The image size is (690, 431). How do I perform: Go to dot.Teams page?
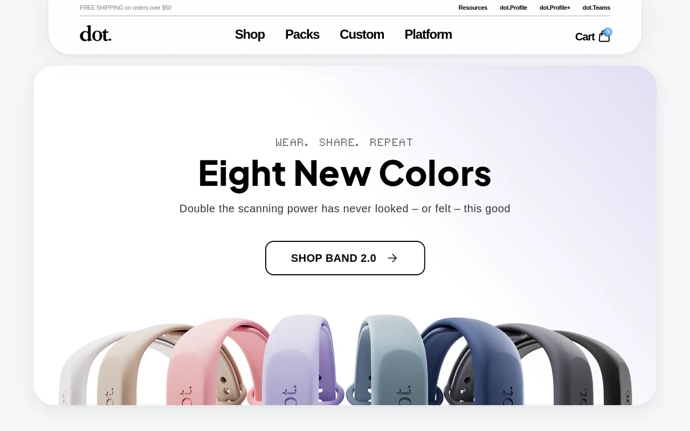[x=596, y=8]
